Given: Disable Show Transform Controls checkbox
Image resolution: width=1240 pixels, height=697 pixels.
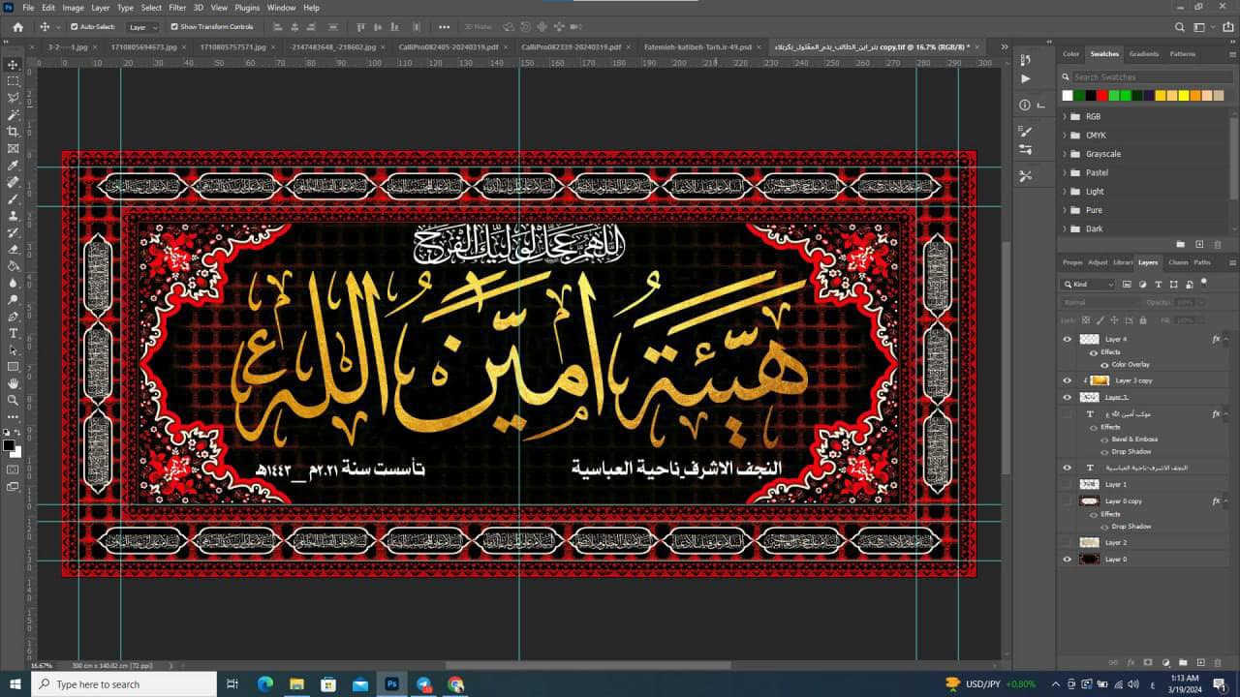Looking at the screenshot, I should click(174, 27).
